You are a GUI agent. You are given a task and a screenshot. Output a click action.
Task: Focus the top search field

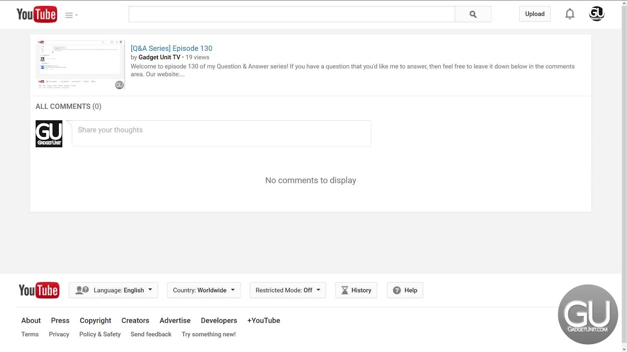[x=291, y=14]
